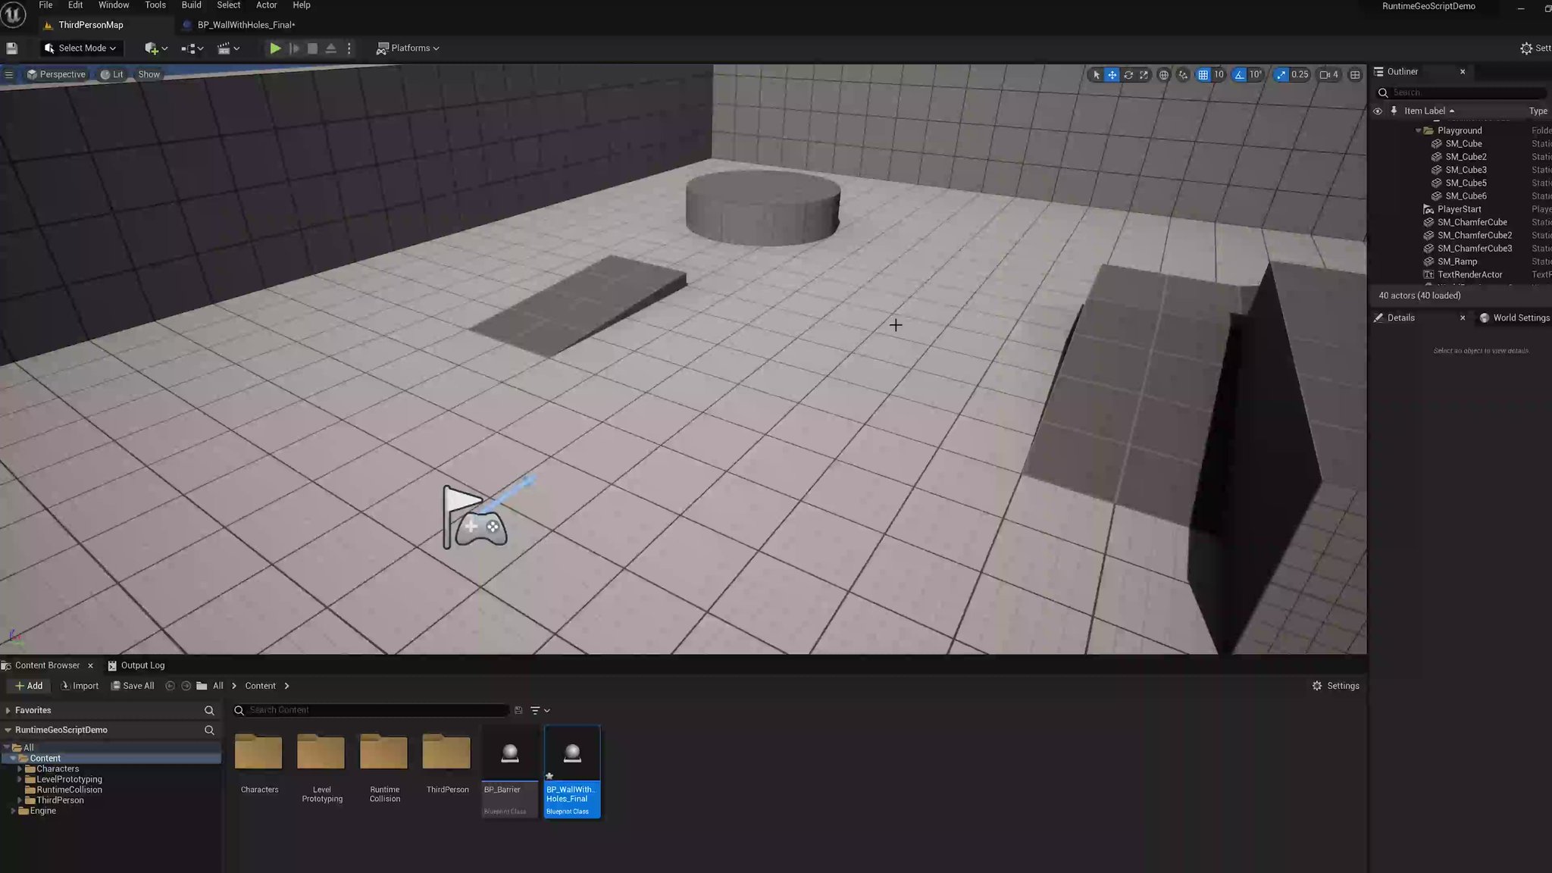This screenshot has width=1552, height=873.
Task: Expand the Platforms dropdown
Action: tap(408, 48)
